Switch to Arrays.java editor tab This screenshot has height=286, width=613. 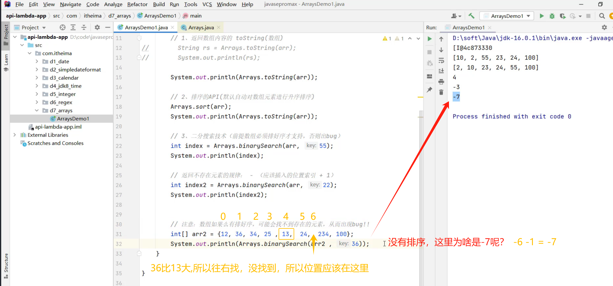[x=201, y=27]
